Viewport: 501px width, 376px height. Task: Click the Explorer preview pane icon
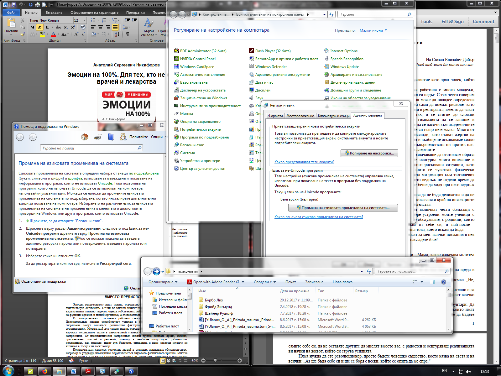pyautogui.click(x=432, y=282)
